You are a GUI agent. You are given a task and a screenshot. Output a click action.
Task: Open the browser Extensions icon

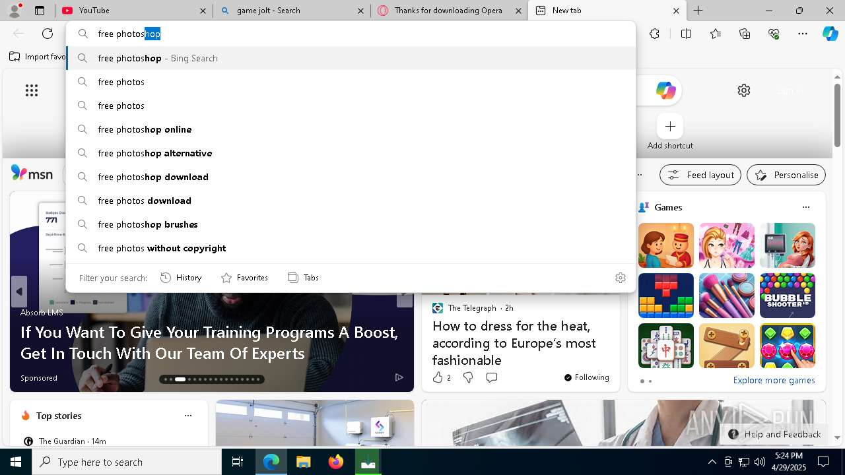[x=654, y=34]
